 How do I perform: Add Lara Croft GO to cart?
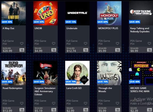(x=86, y=110)
